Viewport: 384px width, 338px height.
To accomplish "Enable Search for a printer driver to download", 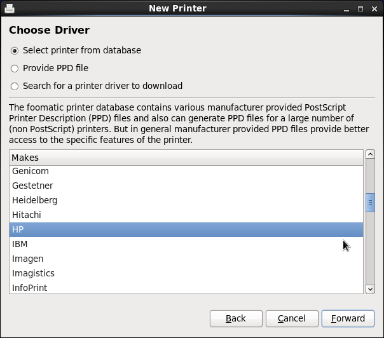I will 15,86.
